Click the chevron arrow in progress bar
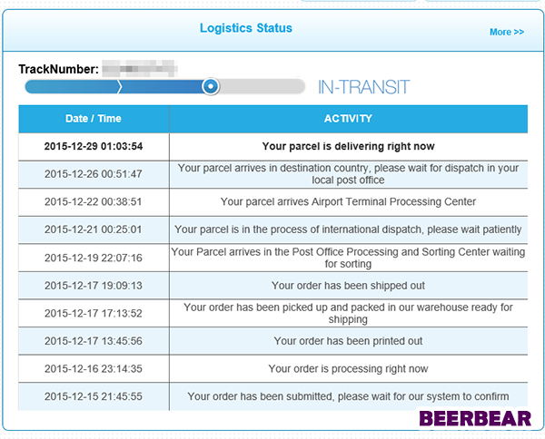Viewport: 545px width, 439px height. tap(119, 86)
